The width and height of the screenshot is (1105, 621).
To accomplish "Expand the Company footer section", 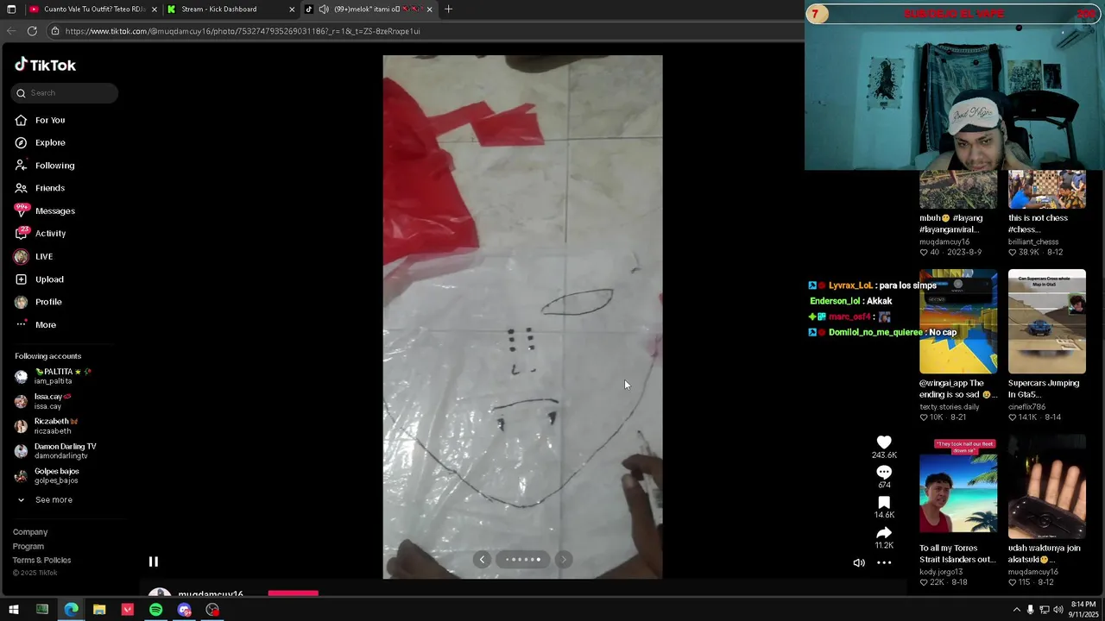I will [30, 532].
